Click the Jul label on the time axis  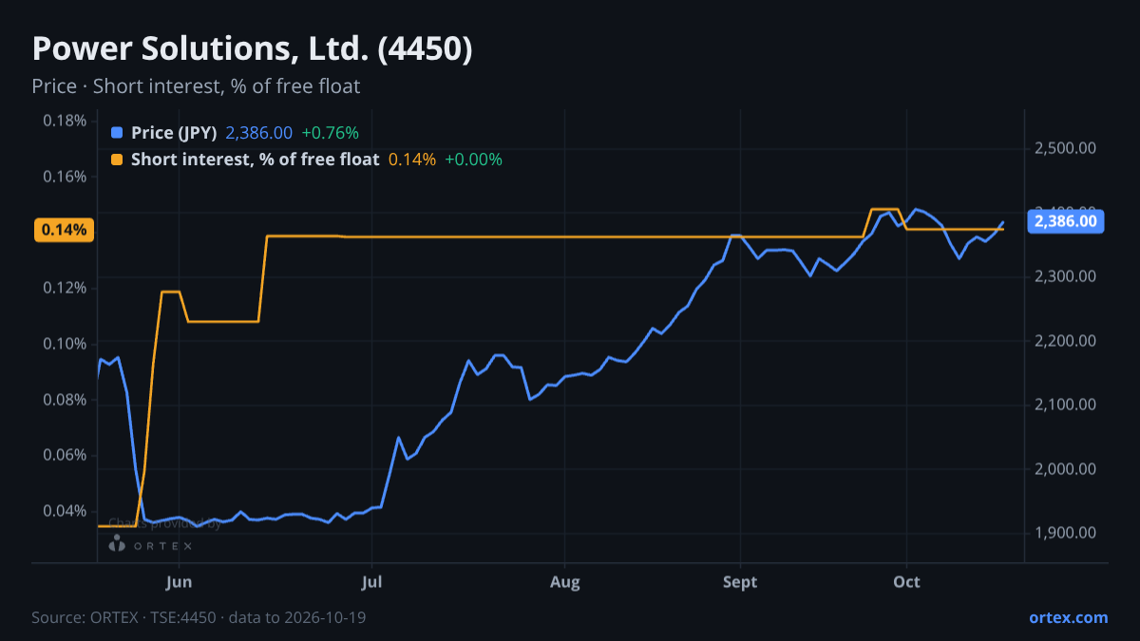(372, 582)
